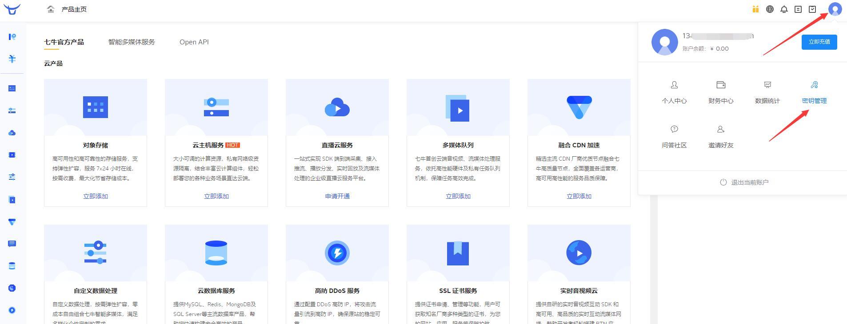This screenshot has height=324, width=847.
Task: Open the gift icon in top bar
Action: click(x=755, y=9)
